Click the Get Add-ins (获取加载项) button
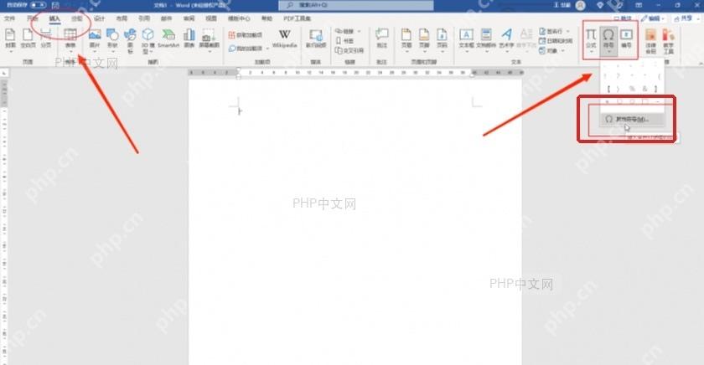Image resolution: width=704 pixels, height=365 pixels. (x=246, y=35)
